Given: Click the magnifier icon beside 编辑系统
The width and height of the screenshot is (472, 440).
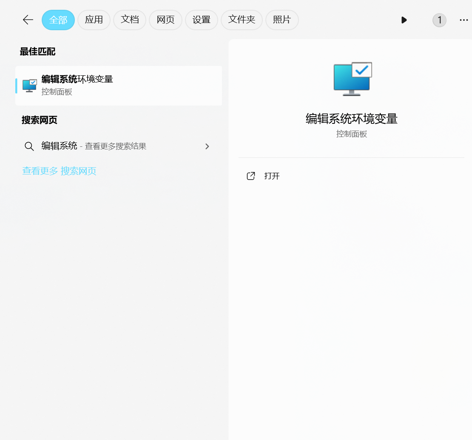Looking at the screenshot, I should (29, 146).
